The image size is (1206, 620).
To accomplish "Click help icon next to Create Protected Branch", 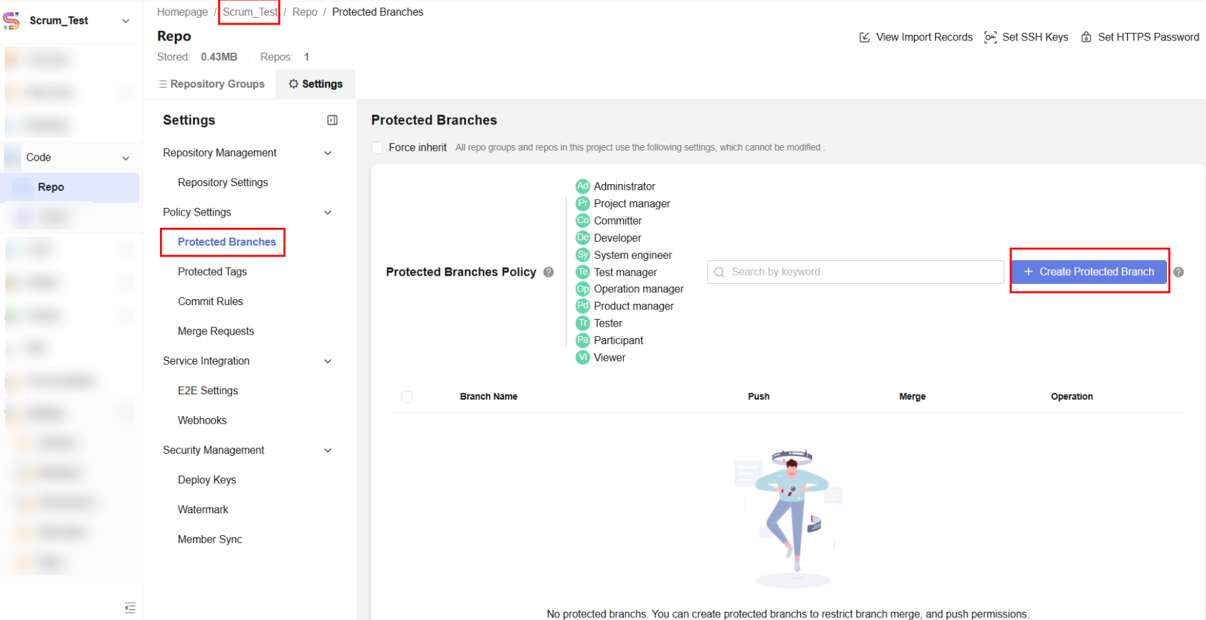I will (x=1179, y=272).
